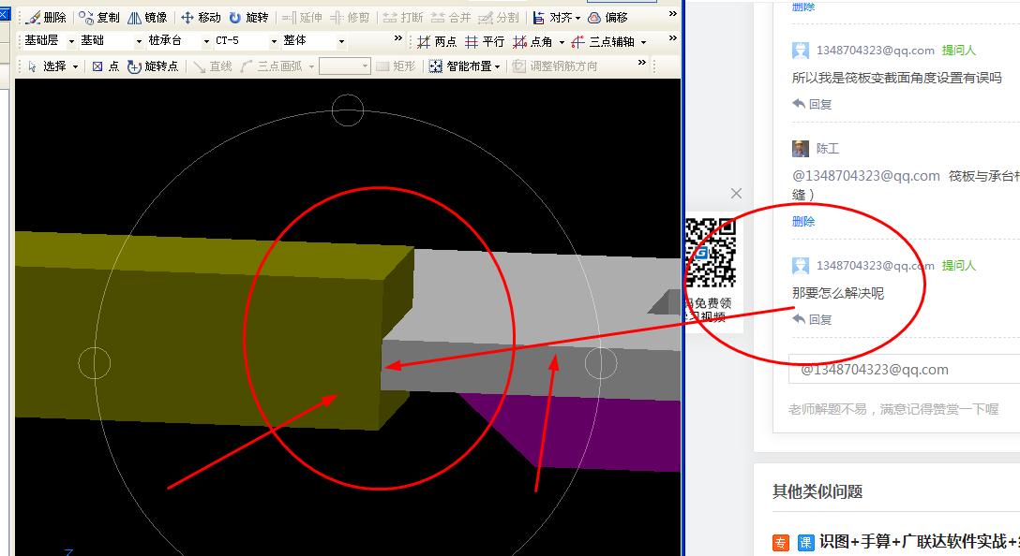Choose the 两点 two-point axis tool

pos(437,41)
